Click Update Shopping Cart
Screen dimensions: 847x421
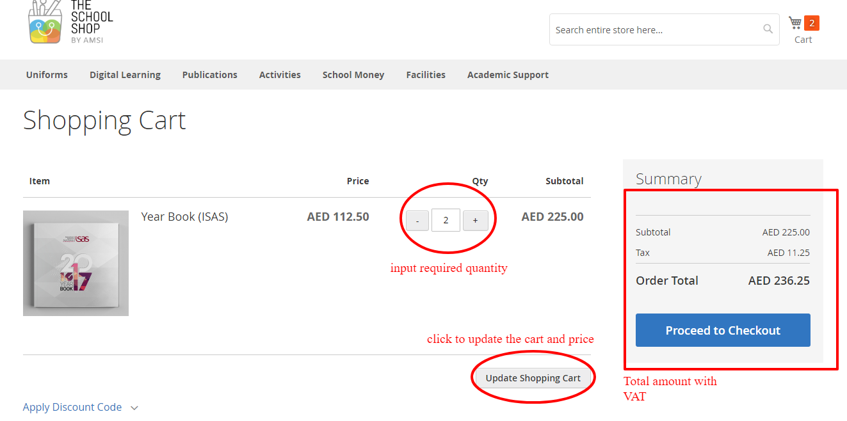pyautogui.click(x=533, y=377)
